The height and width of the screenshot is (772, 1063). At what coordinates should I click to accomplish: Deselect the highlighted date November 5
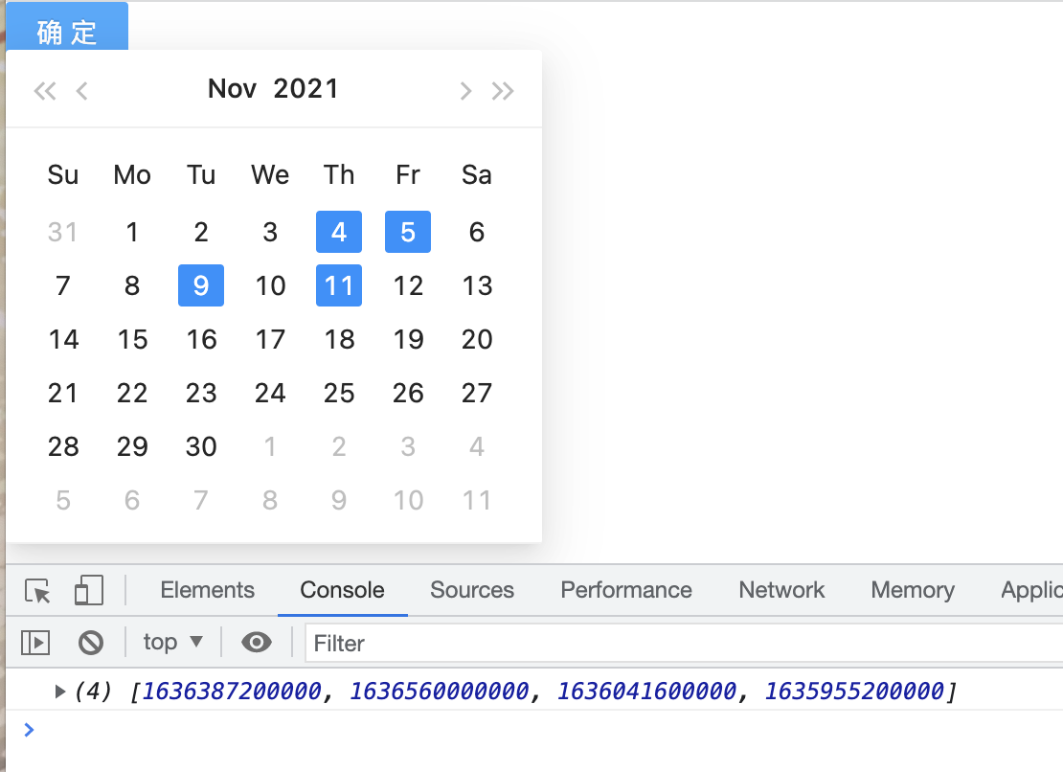point(408,232)
